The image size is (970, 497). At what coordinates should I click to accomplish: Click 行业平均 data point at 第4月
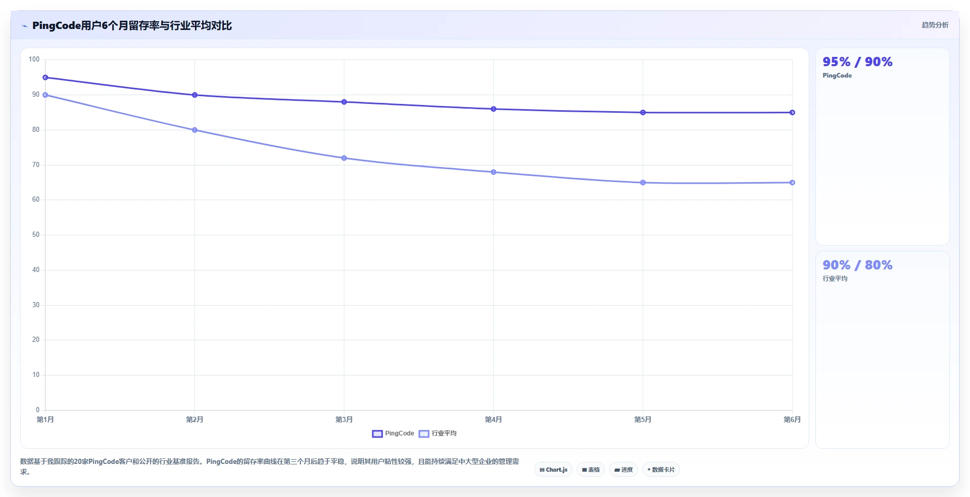click(494, 172)
